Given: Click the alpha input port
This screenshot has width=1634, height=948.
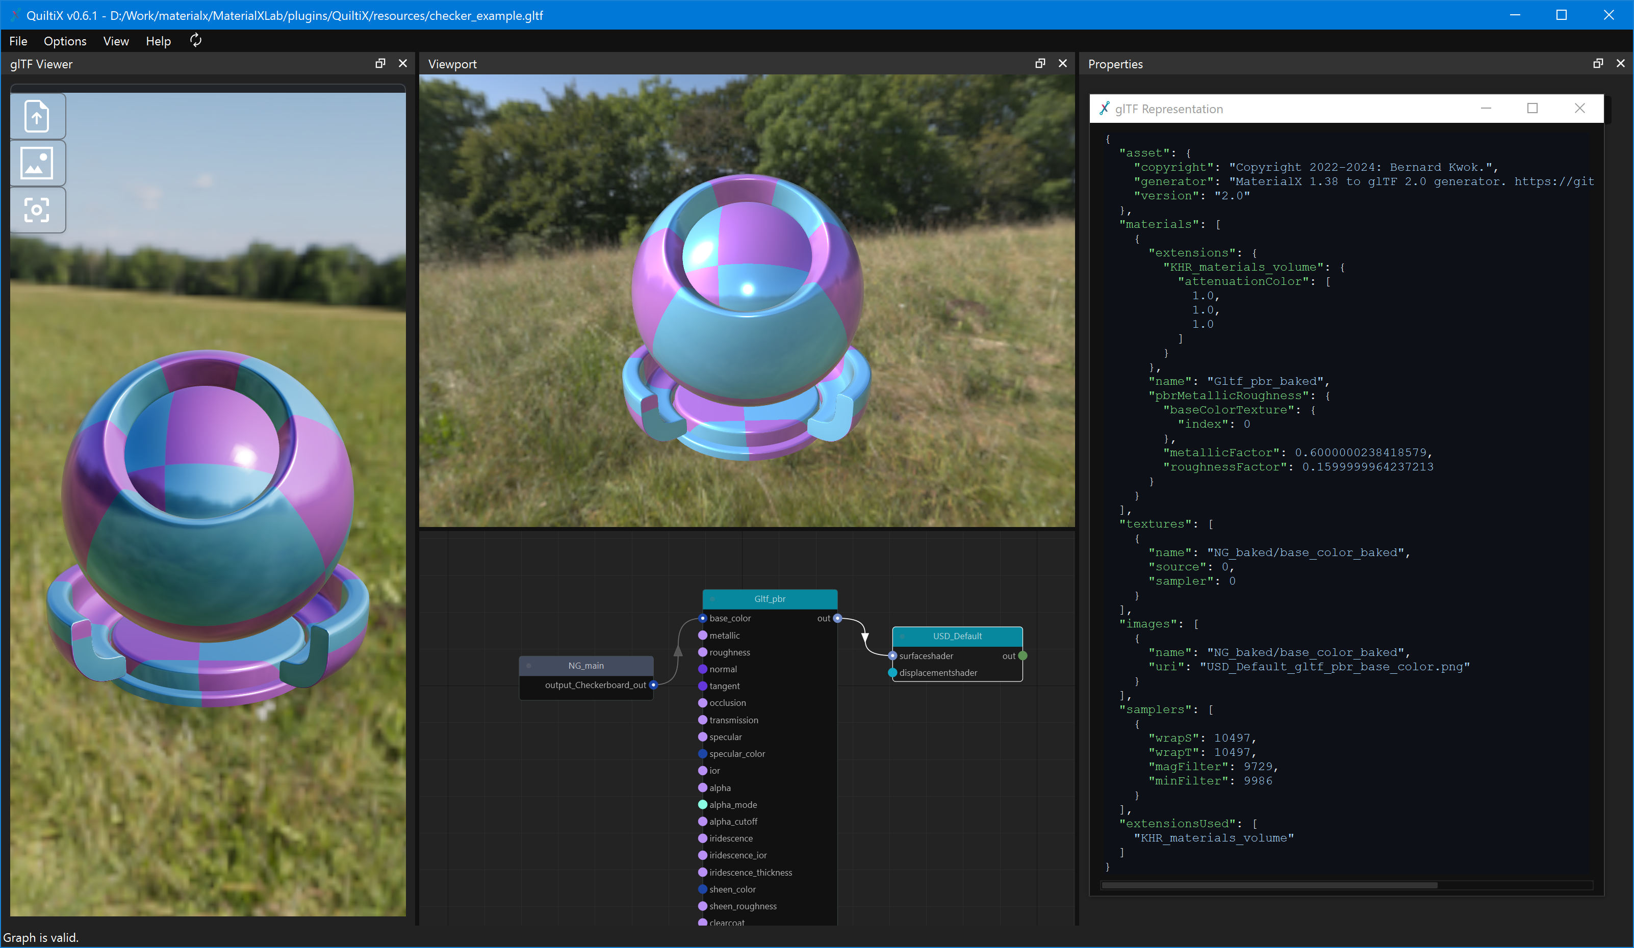Looking at the screenshot, I should 702,788.
